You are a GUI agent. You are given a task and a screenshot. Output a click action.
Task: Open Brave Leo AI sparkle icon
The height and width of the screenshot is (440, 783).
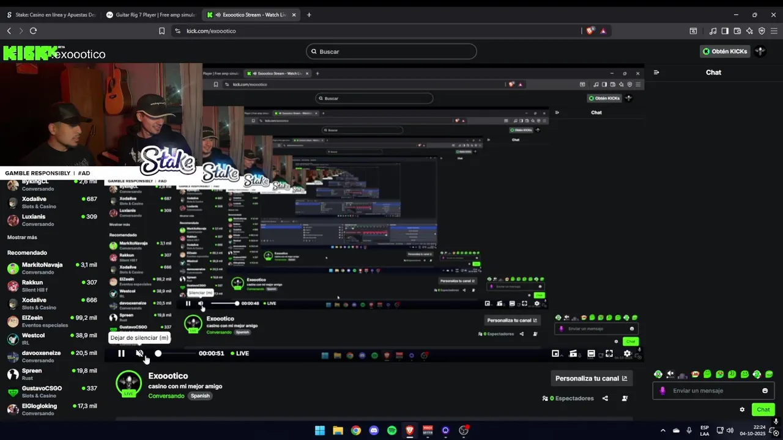[x=749, y=31]
